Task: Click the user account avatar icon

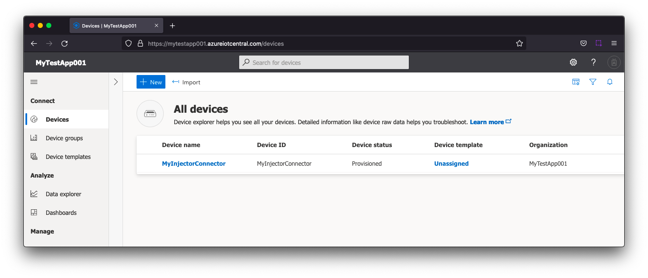Action: (614, 62)
